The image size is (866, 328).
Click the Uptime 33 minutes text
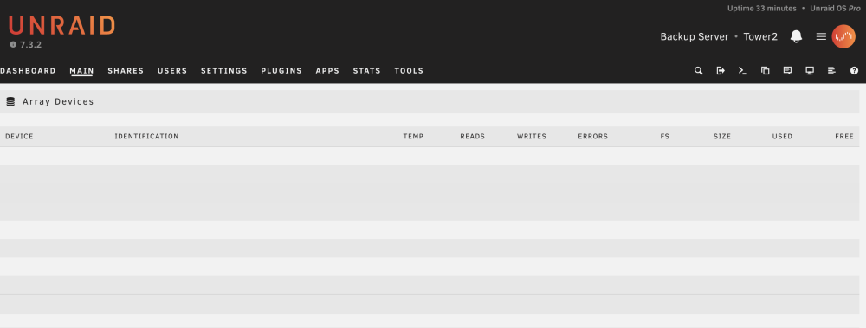click(761, 9)
